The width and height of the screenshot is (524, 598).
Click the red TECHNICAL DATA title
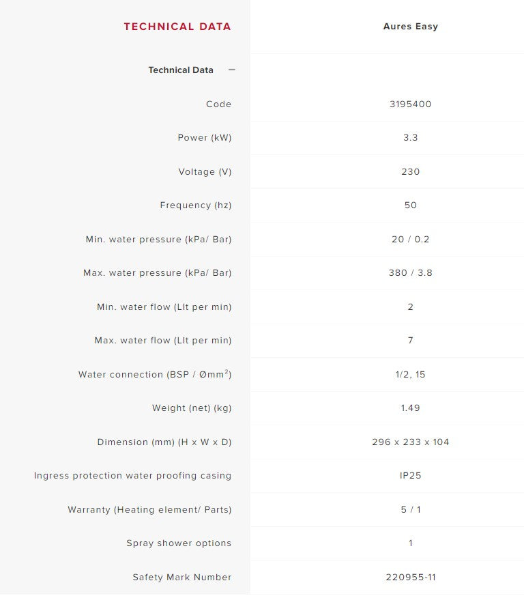(x=177, y=27)
